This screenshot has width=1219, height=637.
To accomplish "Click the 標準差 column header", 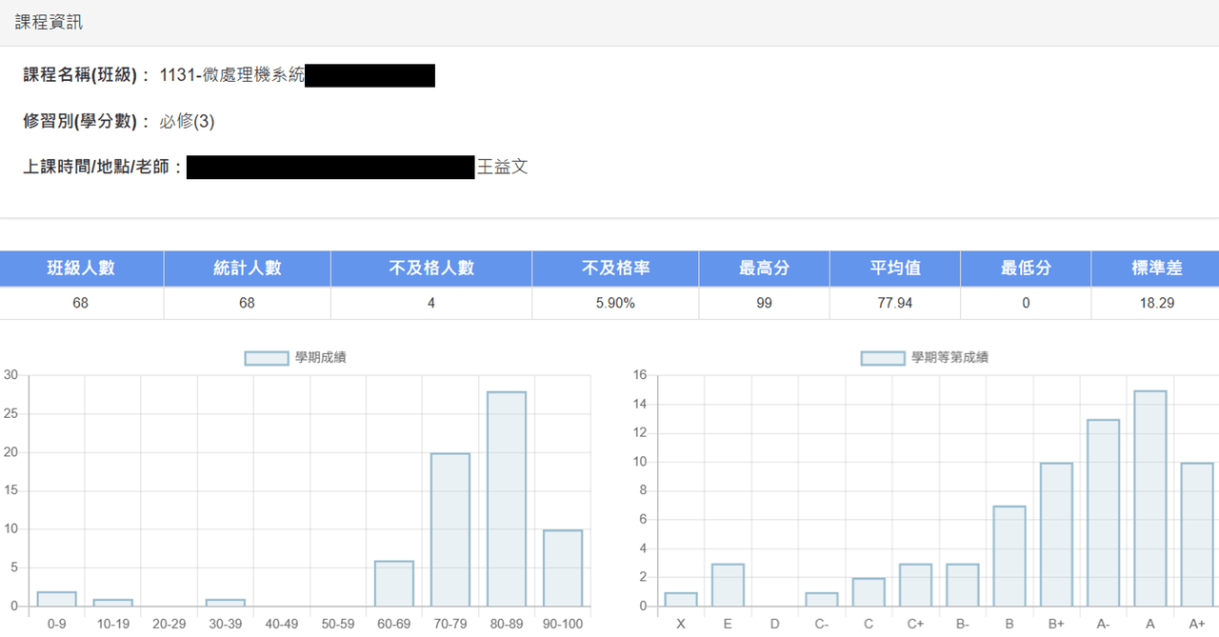I will coord(1155,269).
